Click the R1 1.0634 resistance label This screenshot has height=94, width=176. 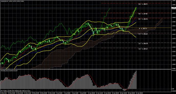pyautogui.click(x=143, y=19)
